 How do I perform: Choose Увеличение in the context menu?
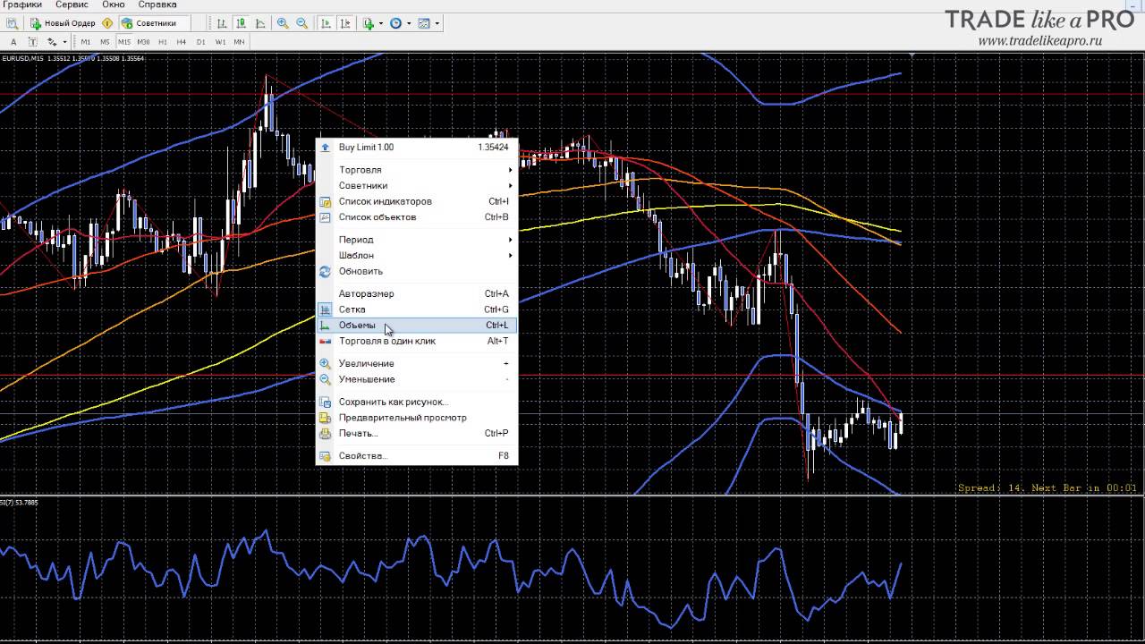tap(416, 363)
